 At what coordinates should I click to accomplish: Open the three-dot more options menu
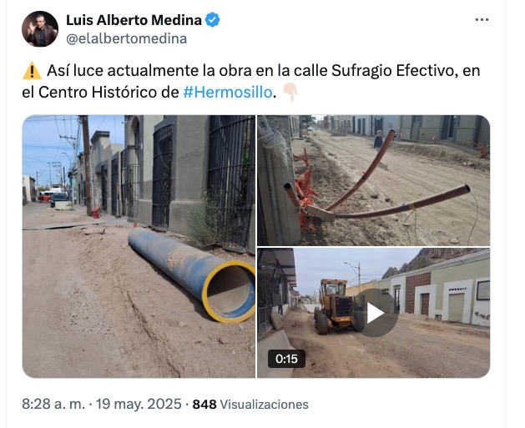482,20
